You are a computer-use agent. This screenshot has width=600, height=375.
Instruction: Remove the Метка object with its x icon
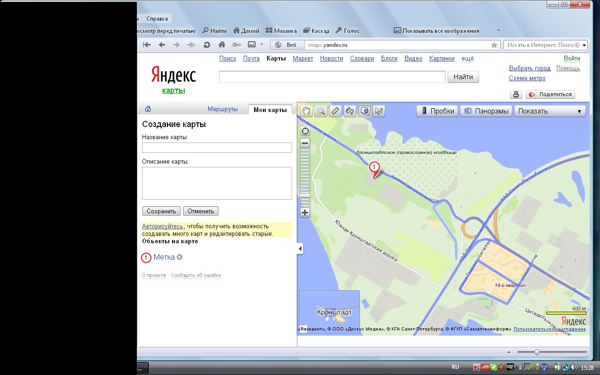pyautogui.click(x=180, y=257)
